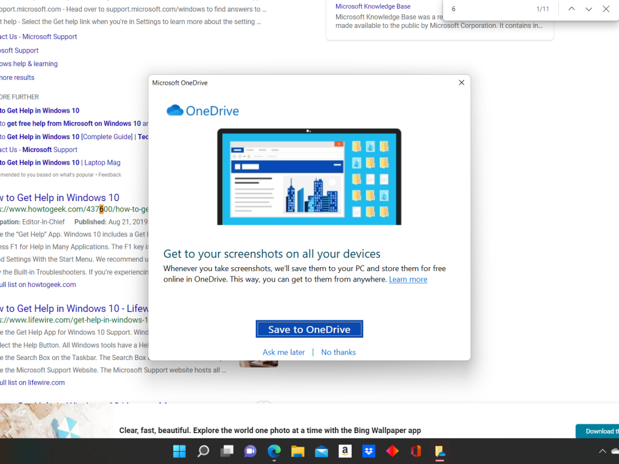Image resolution: width=619 pixels, height=464 pixels.
Task: Open full list on howtogeek.com
Action: coord(38,285)
